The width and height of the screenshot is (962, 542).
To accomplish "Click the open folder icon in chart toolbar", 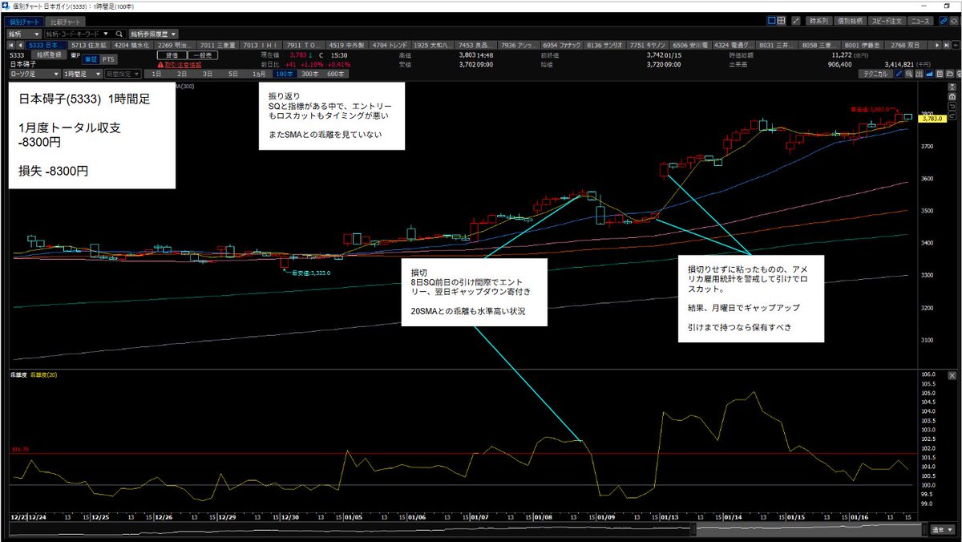I will [x=951, y=73].
